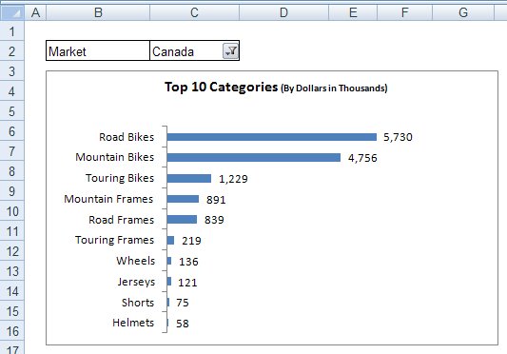Click the Touring Frames axis label
This screenshot has width=507, height=354.
tap(114, 240)
